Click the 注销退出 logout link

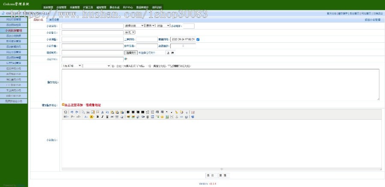coord(377,14)
